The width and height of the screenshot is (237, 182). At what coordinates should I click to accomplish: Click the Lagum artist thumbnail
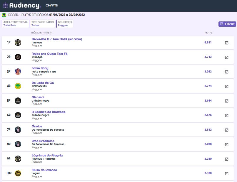pyautogui.click(x=18, y=173)
